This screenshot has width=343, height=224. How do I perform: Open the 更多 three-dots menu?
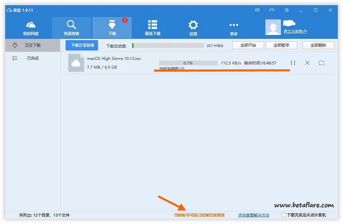tap(234, 27)
